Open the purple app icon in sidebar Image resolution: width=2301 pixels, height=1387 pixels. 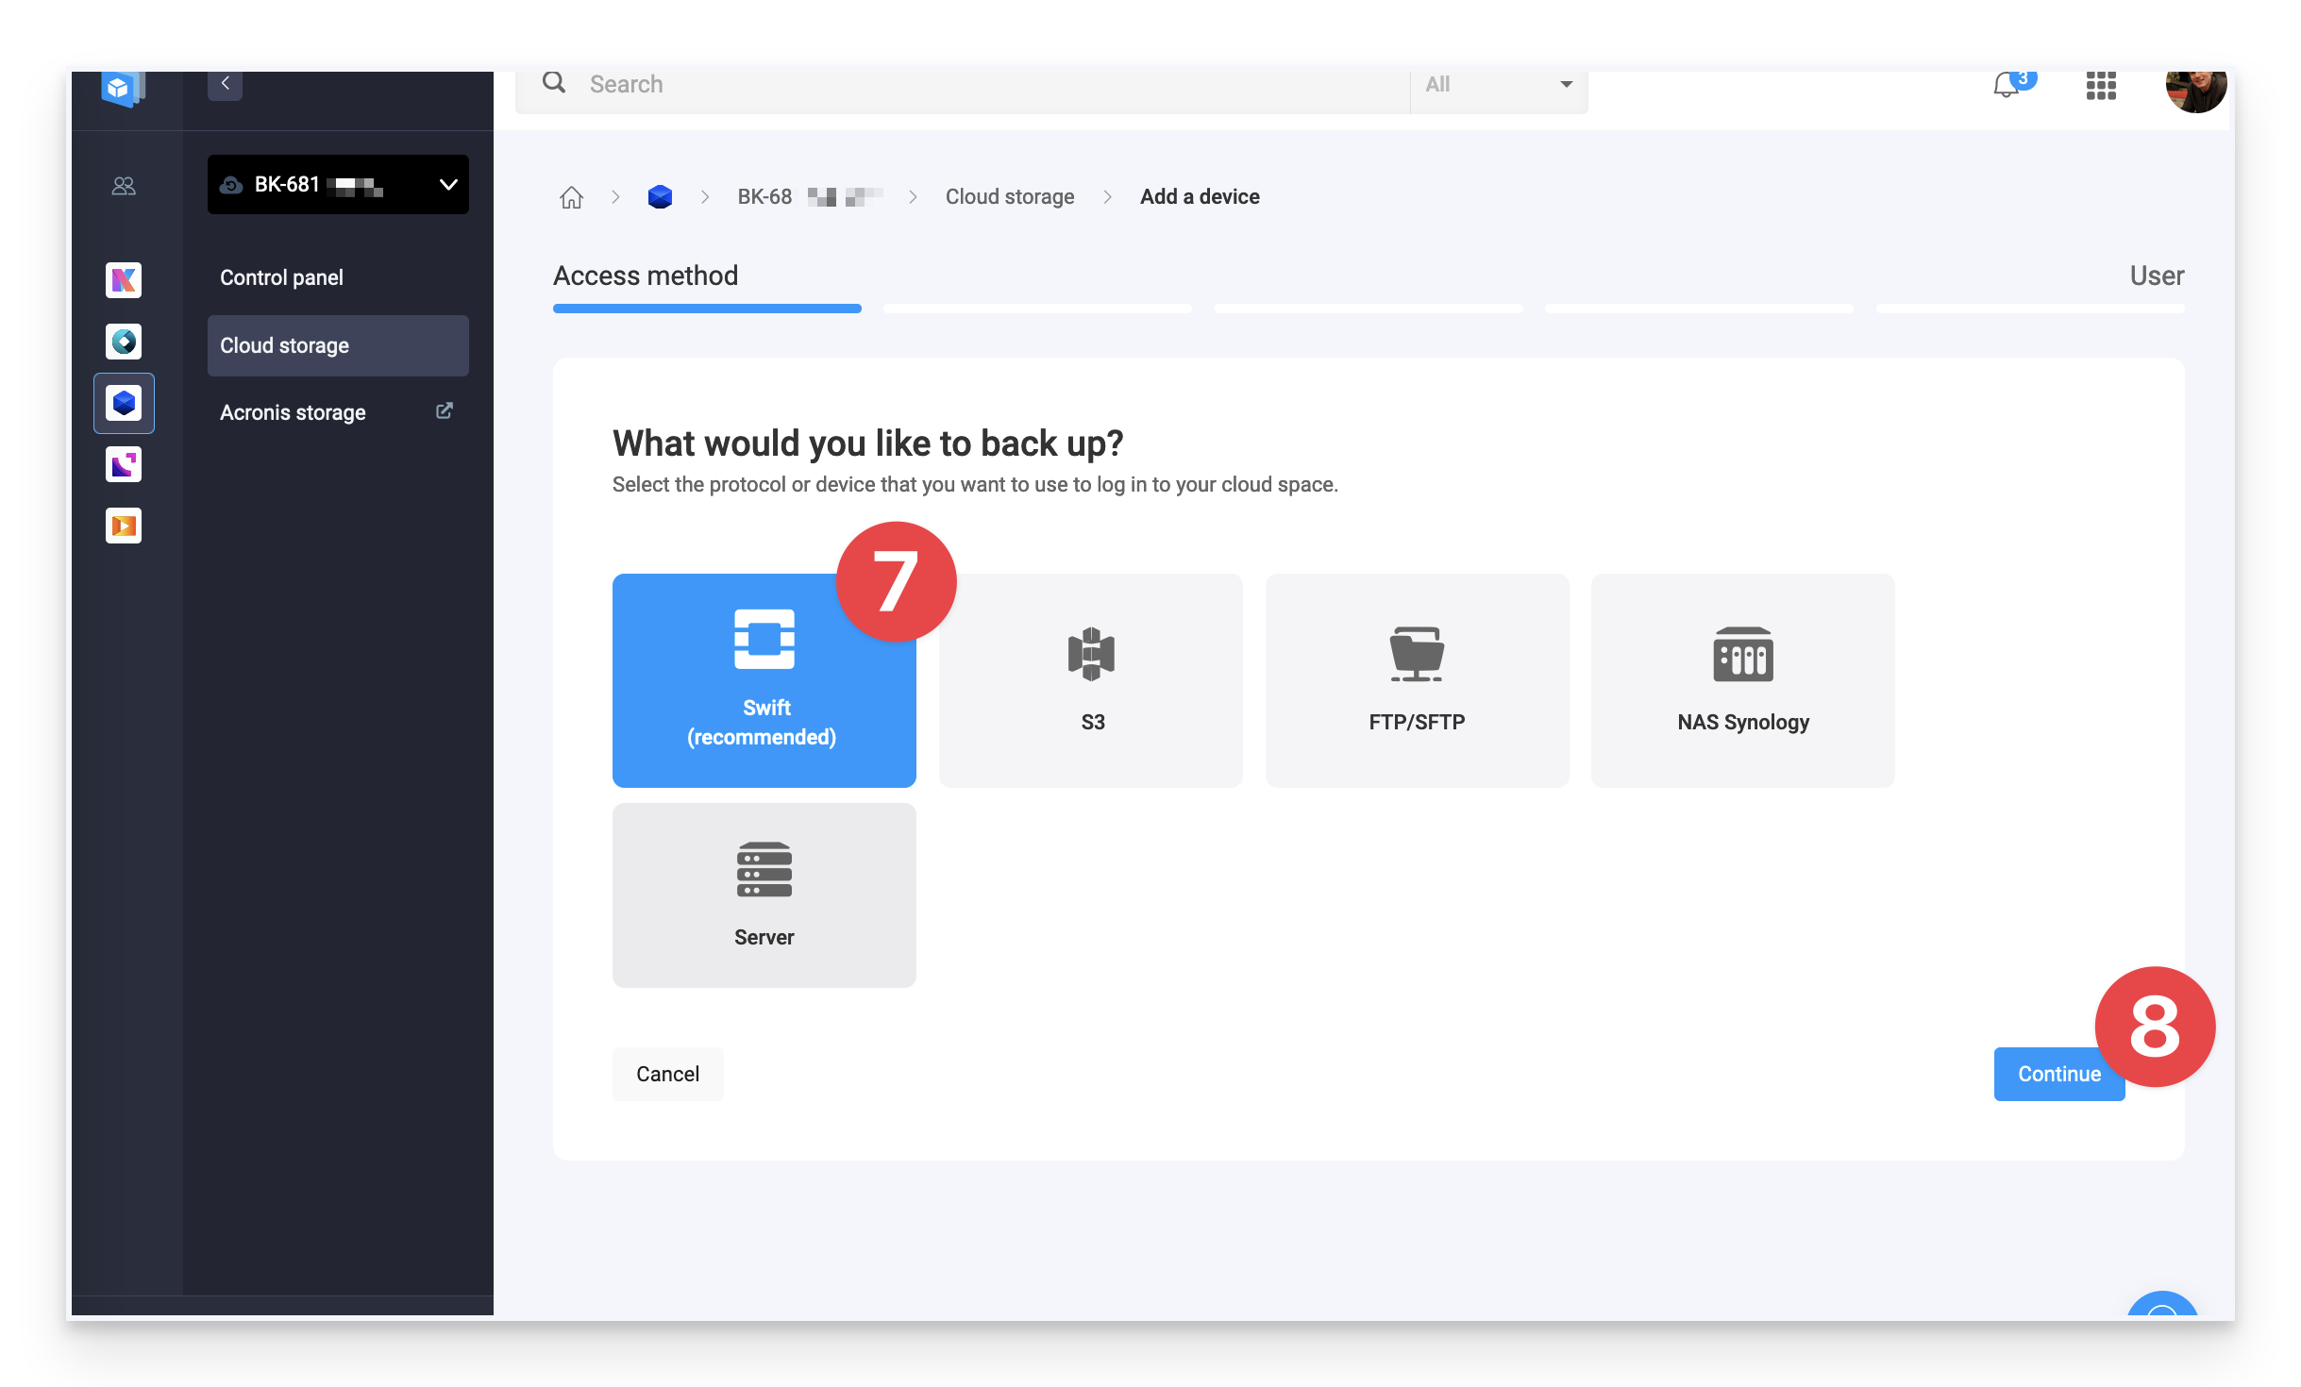[x=124, y=464]
